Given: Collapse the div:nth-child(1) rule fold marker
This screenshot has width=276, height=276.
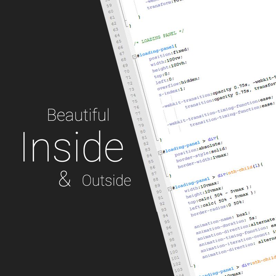Looking at the screenshot, I should click(170, 188).
